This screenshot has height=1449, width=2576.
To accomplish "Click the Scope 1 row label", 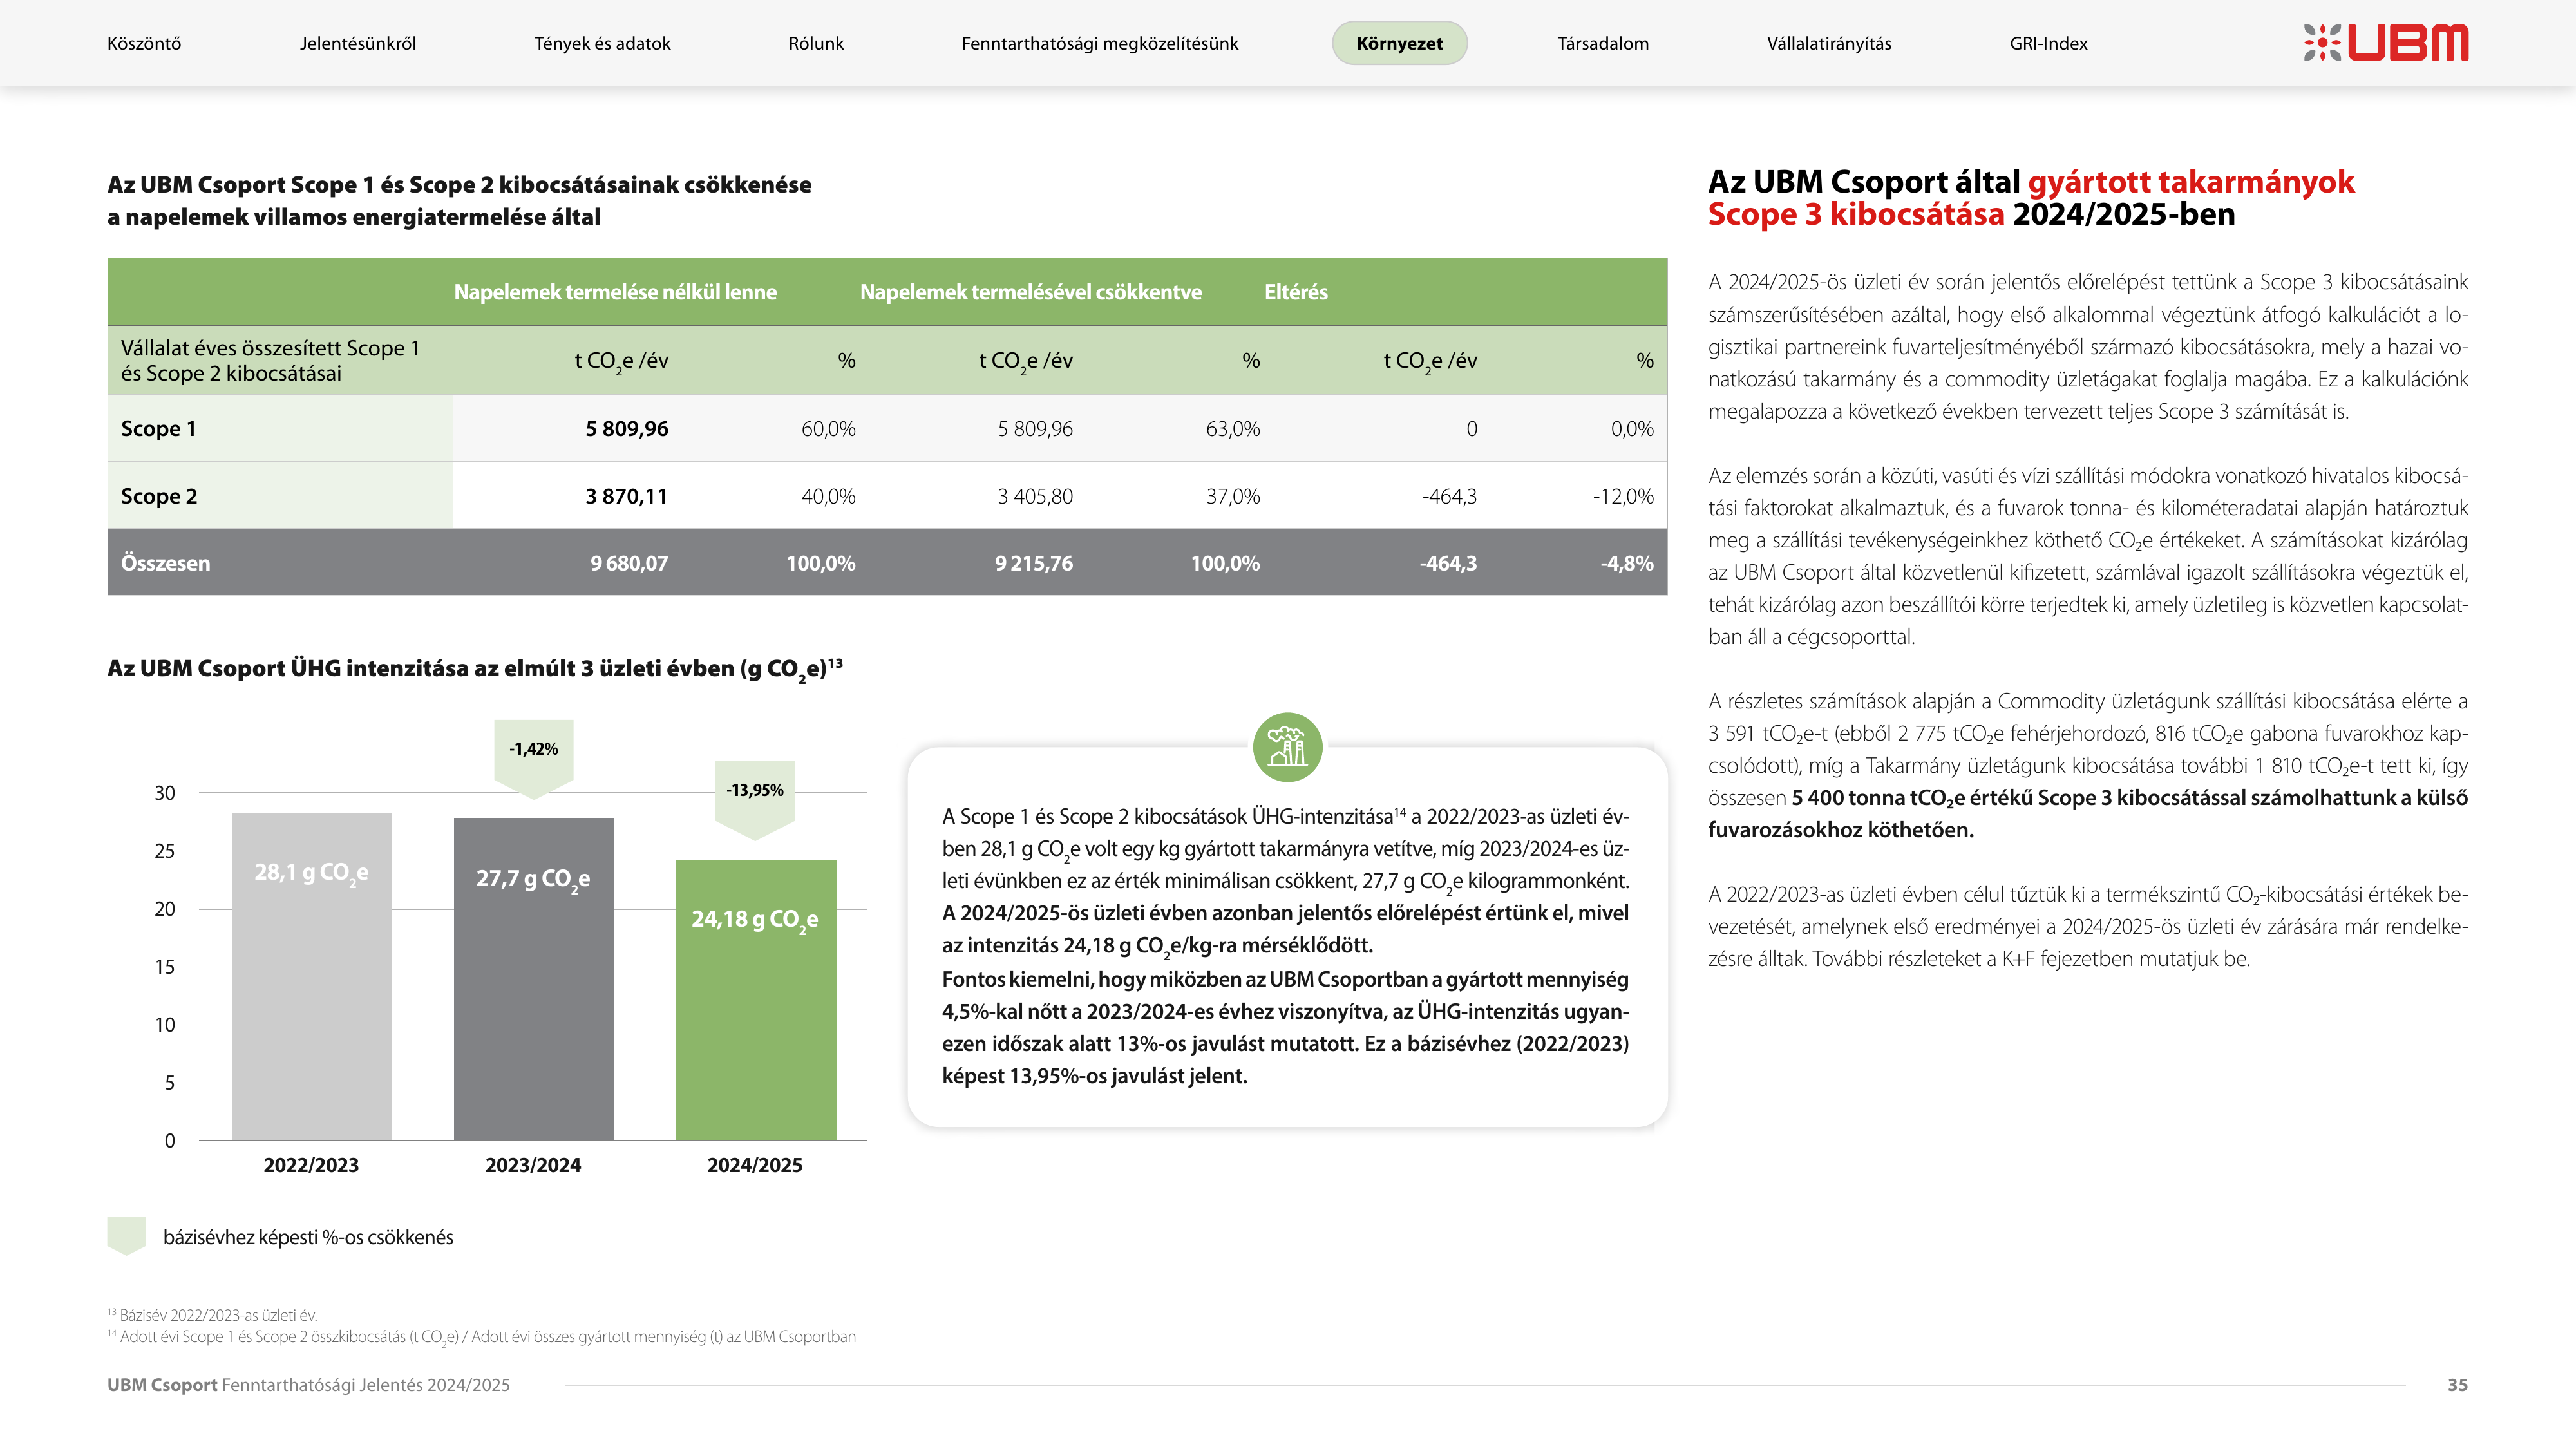I will coord(159,428).
